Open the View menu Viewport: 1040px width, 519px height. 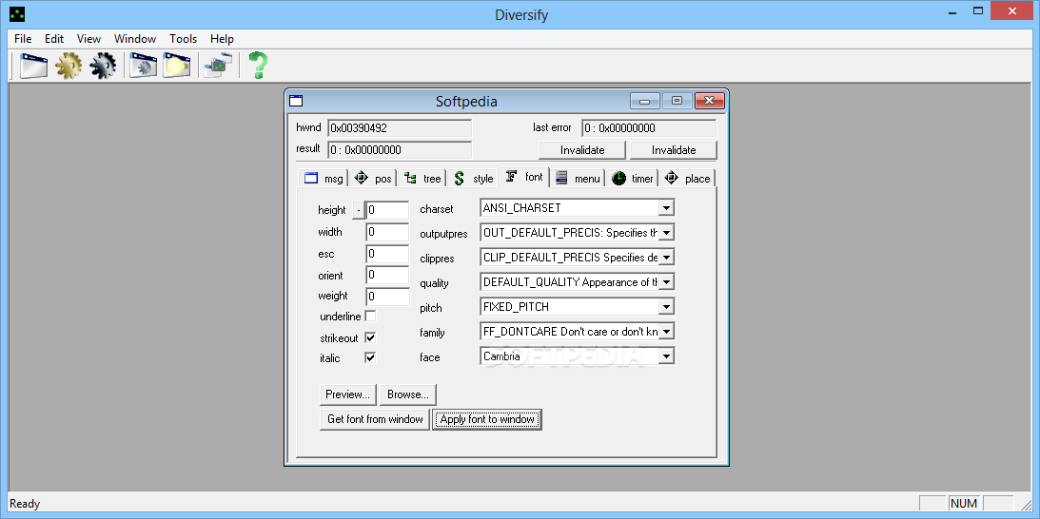click(88, 38)
